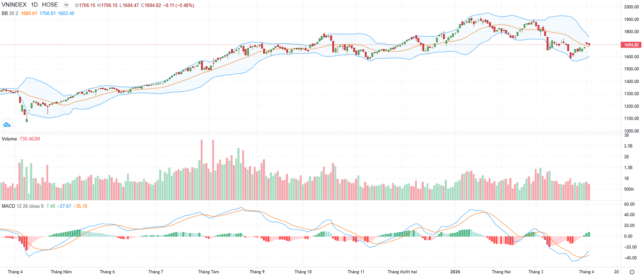Open the BB 20 2 indicator legend

(10, 13)
